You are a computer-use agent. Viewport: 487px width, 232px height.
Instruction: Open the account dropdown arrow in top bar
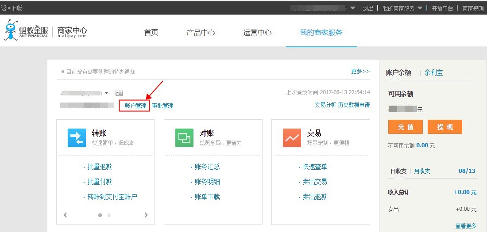[352, 8]
